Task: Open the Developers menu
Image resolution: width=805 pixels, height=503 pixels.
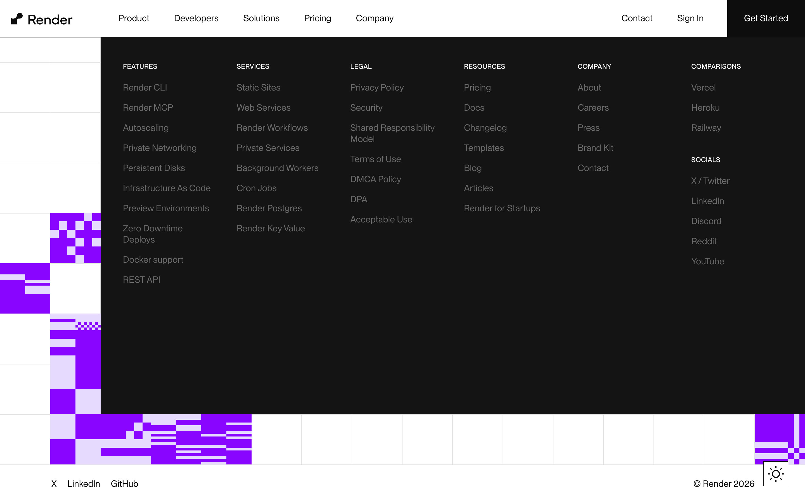Action: coord(196,18)
